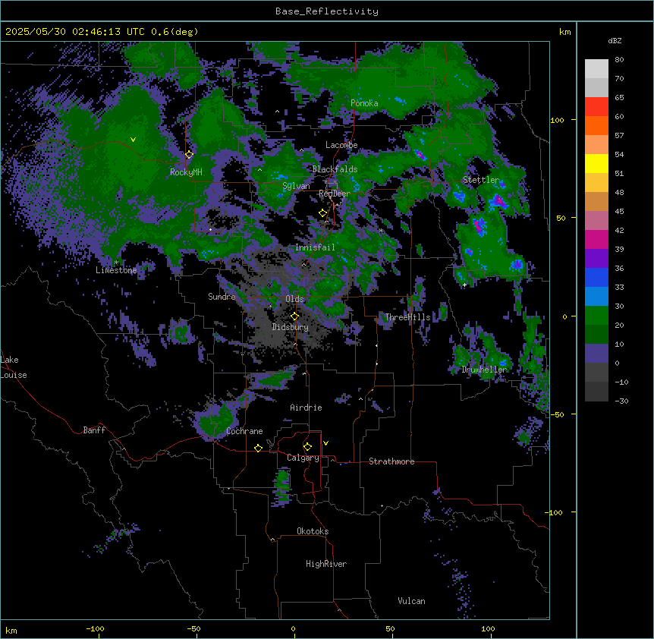Click the 45 value in the dBZ legend
The height and width of the screenshot is (639, 654).
[x=619, y=211]
